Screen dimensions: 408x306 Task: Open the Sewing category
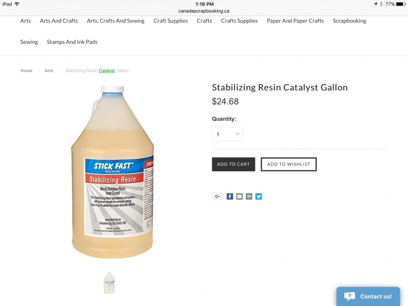pyautogui.click(x=29, y=42)
